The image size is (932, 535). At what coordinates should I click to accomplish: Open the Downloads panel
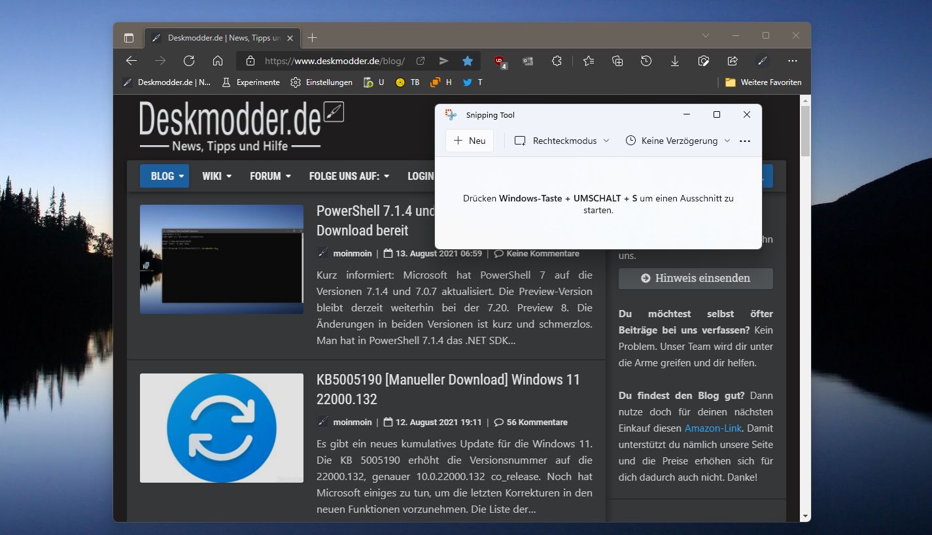point(675,61)
